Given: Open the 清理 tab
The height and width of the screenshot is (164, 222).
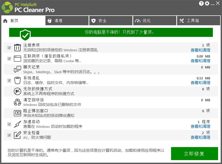Looking at the screenshot, I should pyautogui.click(x=67, y=21).
